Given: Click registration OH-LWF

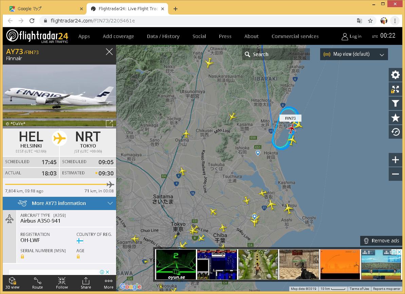Looking at the screenshot, I should pos(30,240).
